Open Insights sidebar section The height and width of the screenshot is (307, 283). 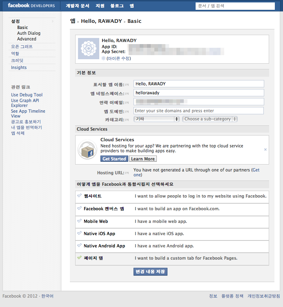pyautogui.click(x=19, y=67)
